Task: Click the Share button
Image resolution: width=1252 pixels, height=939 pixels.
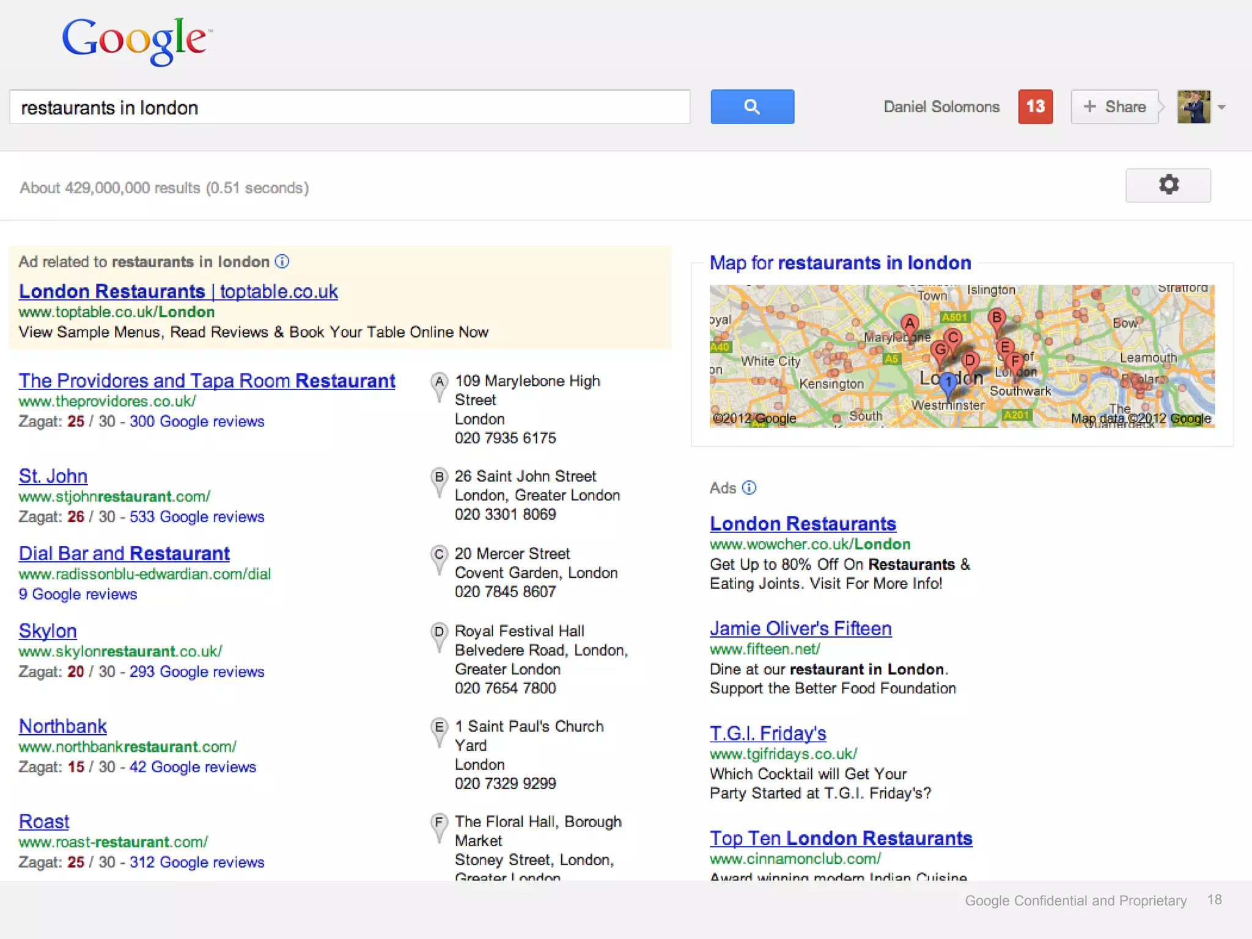Action: tap(1114, 107)
